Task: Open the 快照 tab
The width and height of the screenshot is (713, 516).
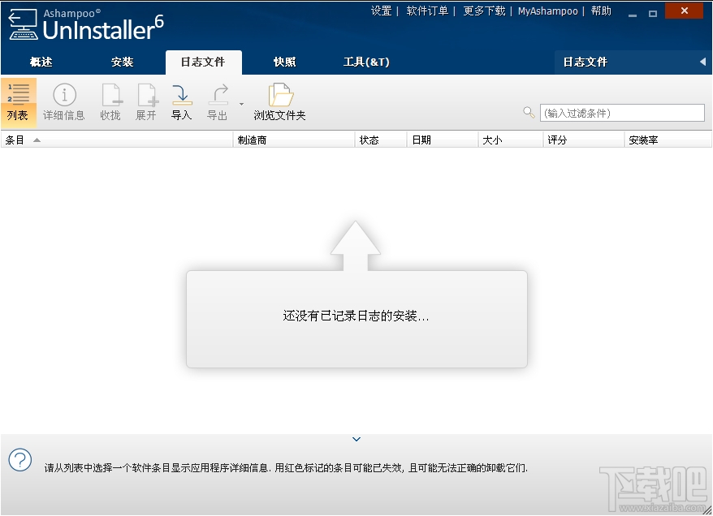Action: [283, 62]
